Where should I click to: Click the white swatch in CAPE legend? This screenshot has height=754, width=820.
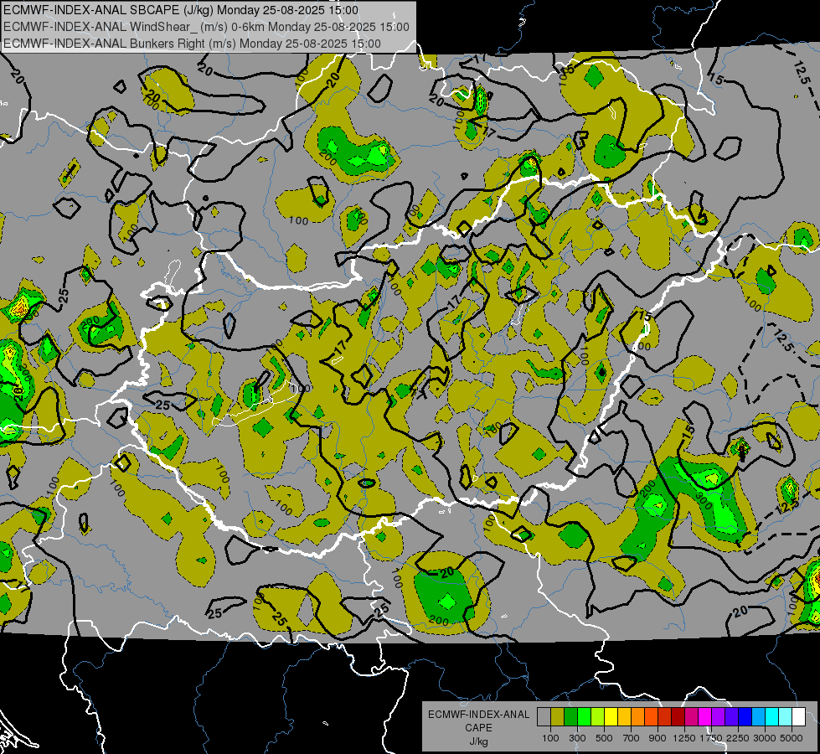click(799, 717)
